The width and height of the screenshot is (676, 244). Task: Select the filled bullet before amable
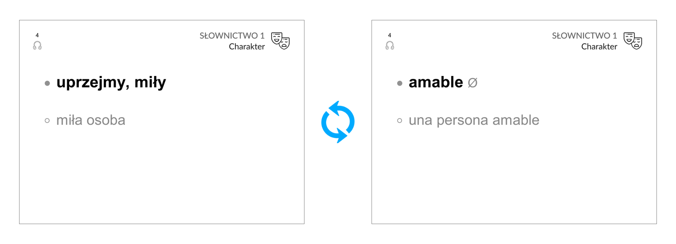[400, 83]
